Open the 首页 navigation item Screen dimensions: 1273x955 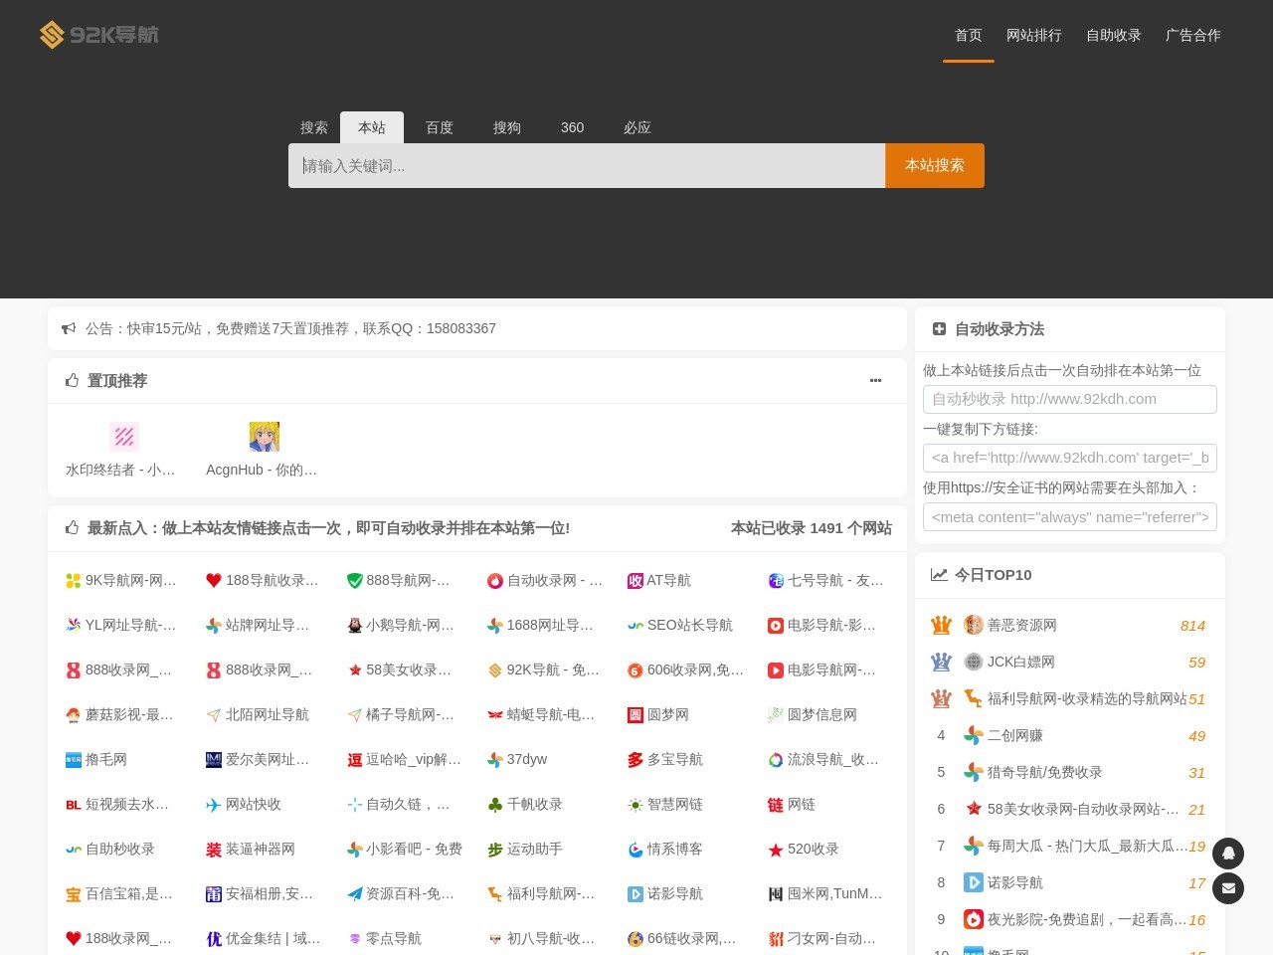tap(969, 35)
